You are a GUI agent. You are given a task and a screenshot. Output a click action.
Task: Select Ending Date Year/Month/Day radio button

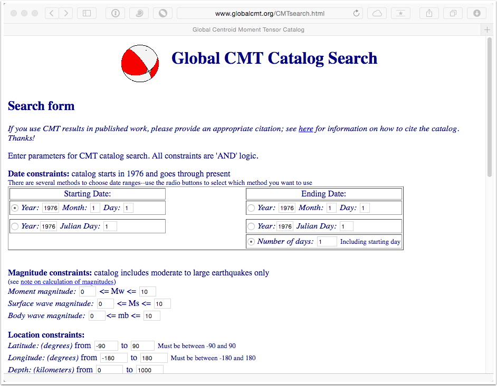point(251,208)
